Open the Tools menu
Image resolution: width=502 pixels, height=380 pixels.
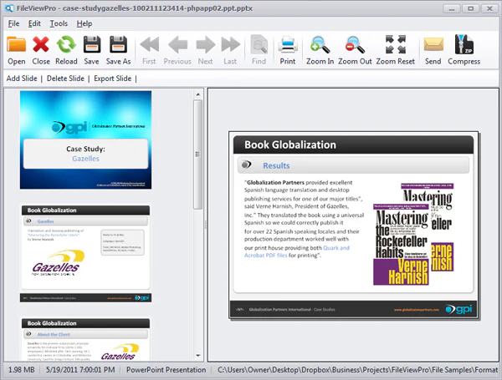[59, 23]
